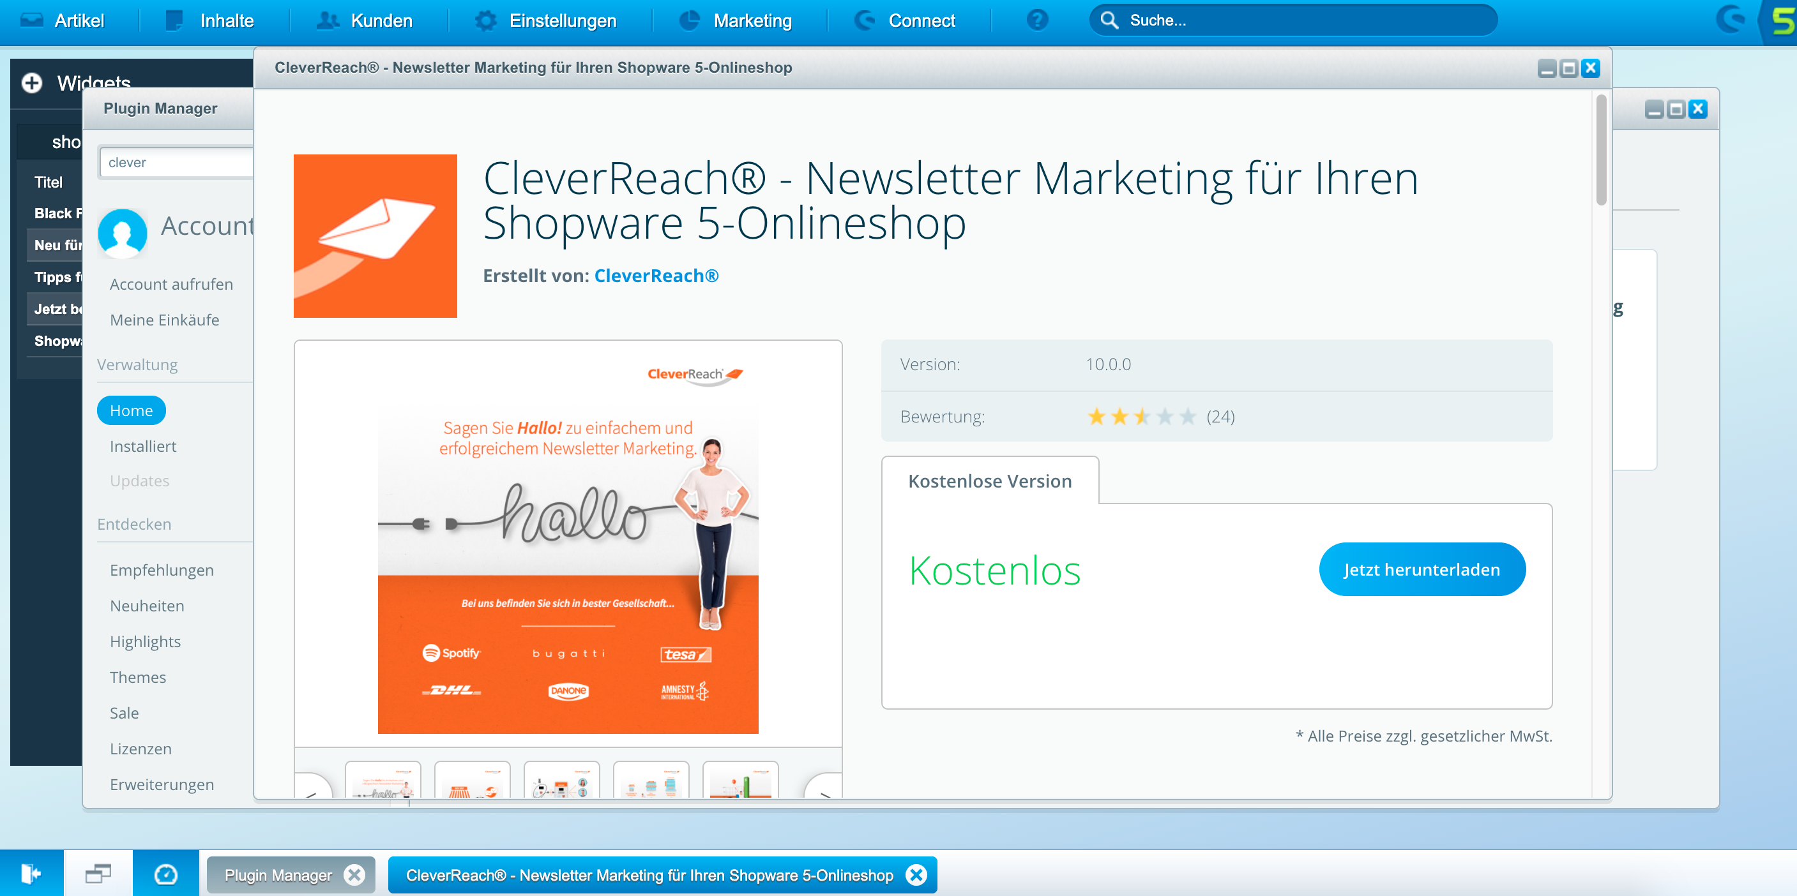The height and width of the screenshot is (896, 1797).
Task: Click the clever search field in Plugin Manager
Action: (176, 163)
